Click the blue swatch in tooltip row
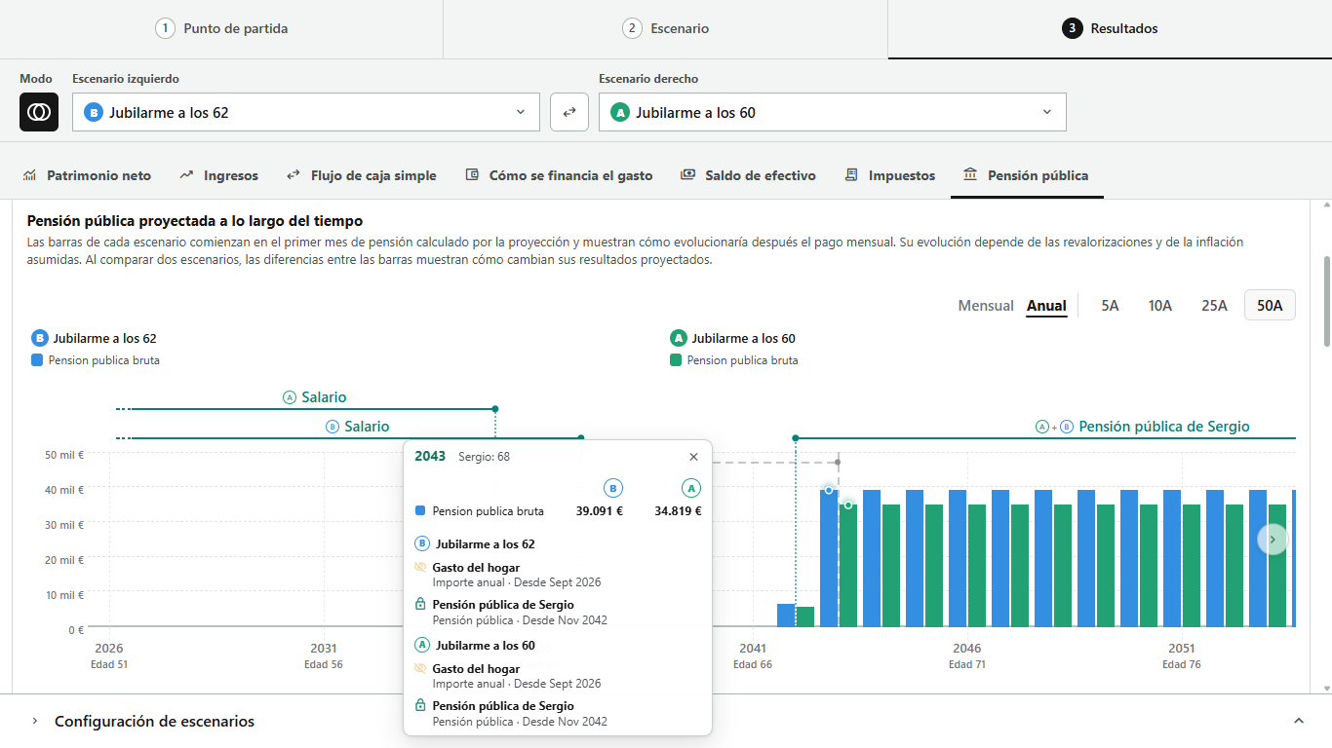The height and width of the screenshot is (748, 1332). tap(420, 510)
